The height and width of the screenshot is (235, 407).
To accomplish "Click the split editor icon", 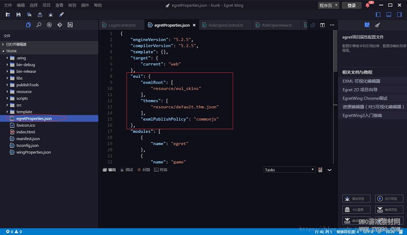I will [322, 25].
